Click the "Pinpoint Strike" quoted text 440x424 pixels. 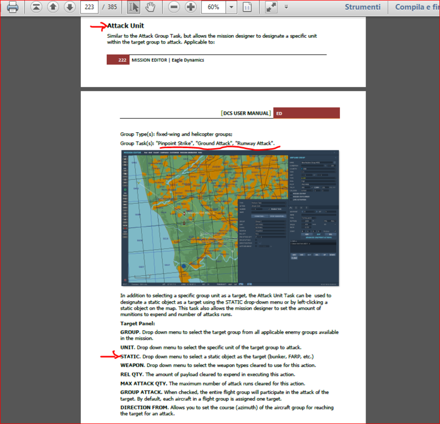point(175,143)
